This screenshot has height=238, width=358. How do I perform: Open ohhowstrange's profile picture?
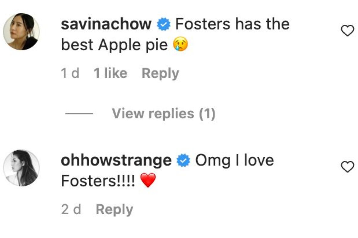21,168
